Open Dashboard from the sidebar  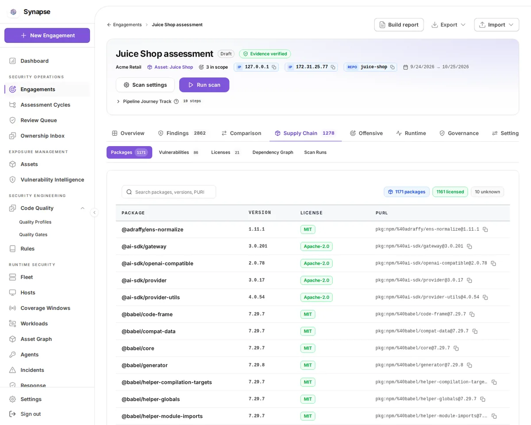[x=47, y=61]
